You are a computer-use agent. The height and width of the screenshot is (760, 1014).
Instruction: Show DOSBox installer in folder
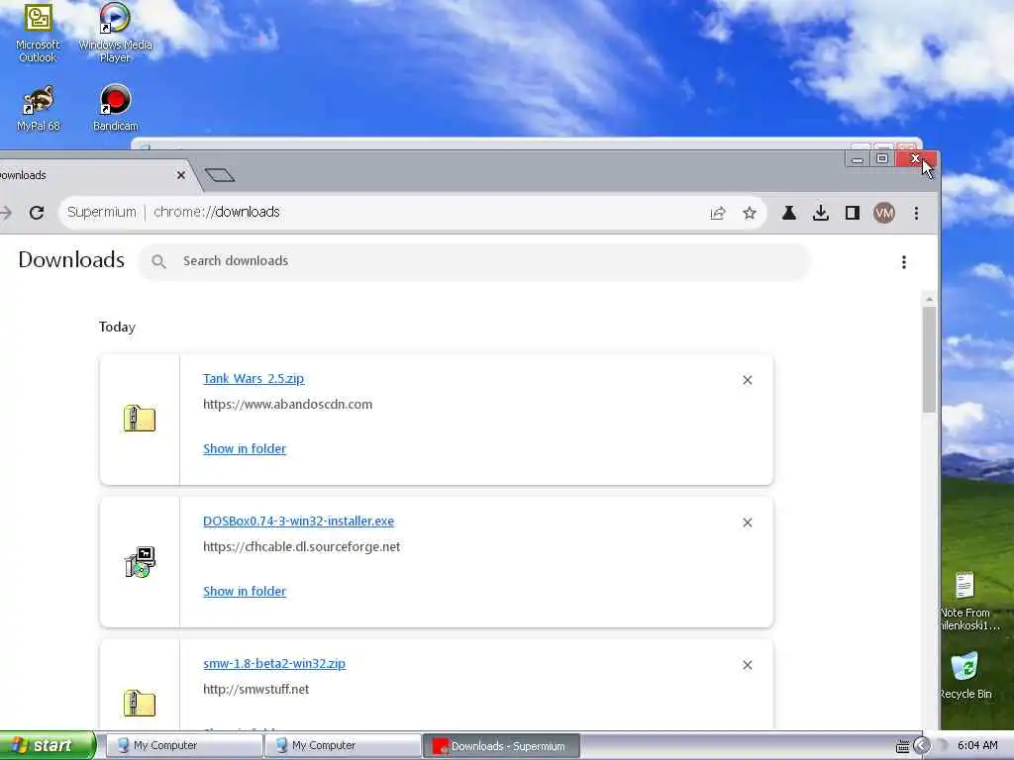pyautogui.click(x=245, y=592)
